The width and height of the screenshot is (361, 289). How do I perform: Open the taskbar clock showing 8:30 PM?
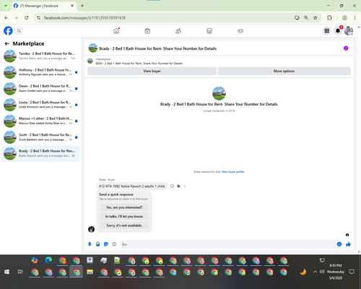coord(336,272)
